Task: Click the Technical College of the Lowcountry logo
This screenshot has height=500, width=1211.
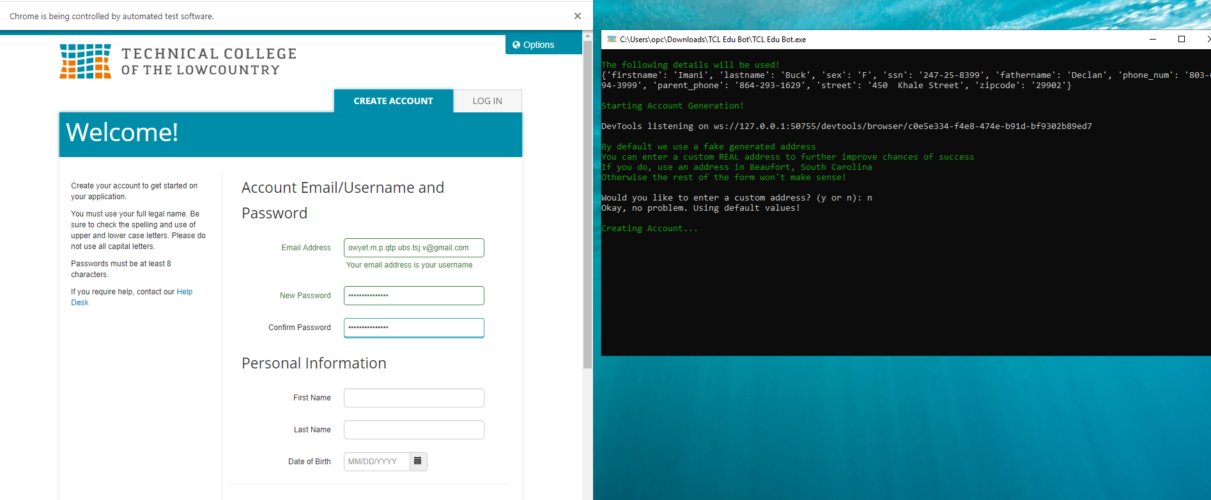Action: 178,61
